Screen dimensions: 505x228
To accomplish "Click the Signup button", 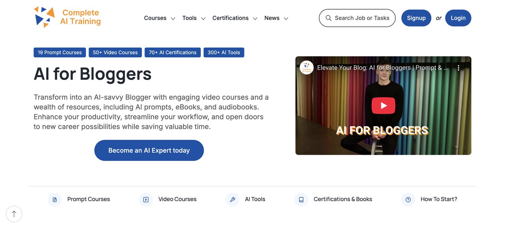I will [416, 18].
